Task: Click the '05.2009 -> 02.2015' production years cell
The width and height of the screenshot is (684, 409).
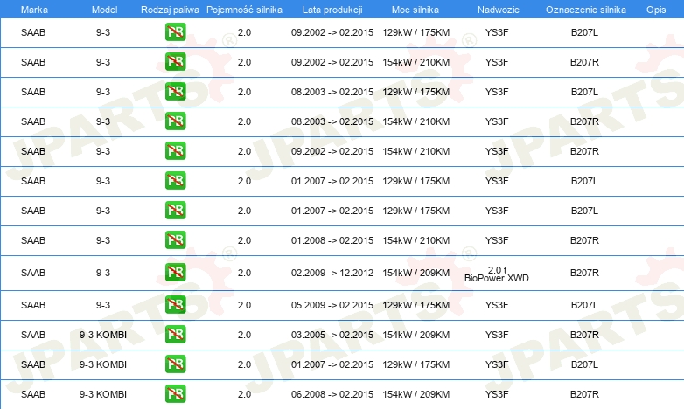Action: point(332,305)
